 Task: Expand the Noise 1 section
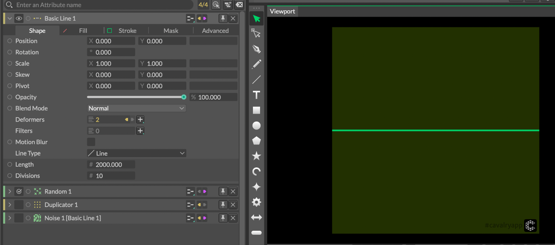tap(10, 218)
